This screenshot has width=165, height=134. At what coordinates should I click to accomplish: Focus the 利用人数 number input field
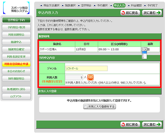point(74,77)
